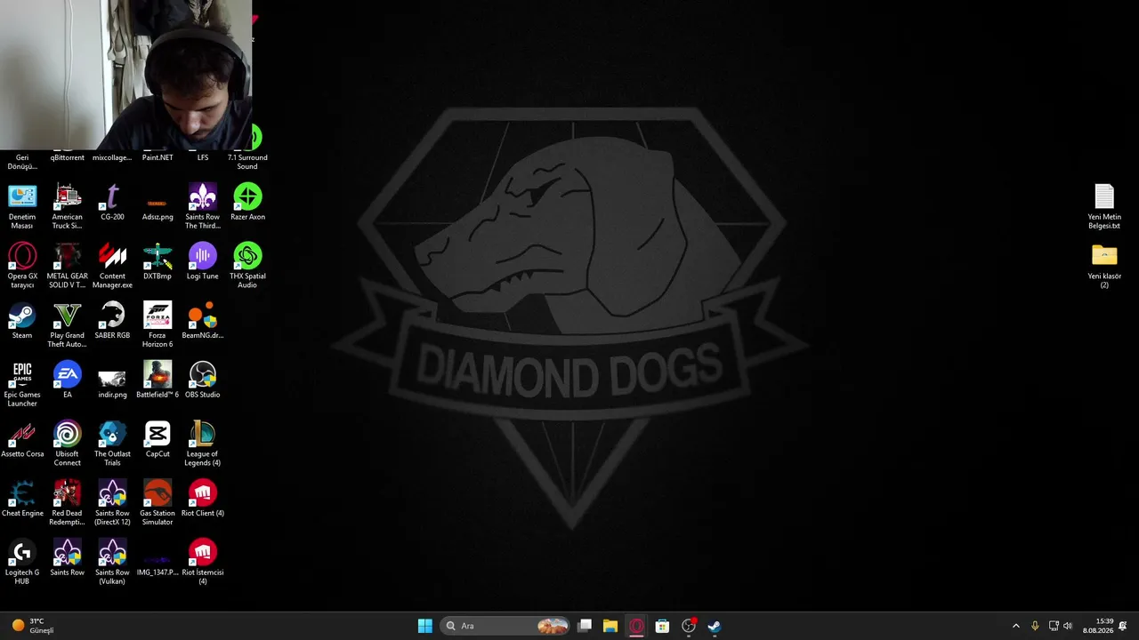Select the Riot Client (4) shortcut
The width and height of the screenshot is (1139, 640).
(203, 499)
